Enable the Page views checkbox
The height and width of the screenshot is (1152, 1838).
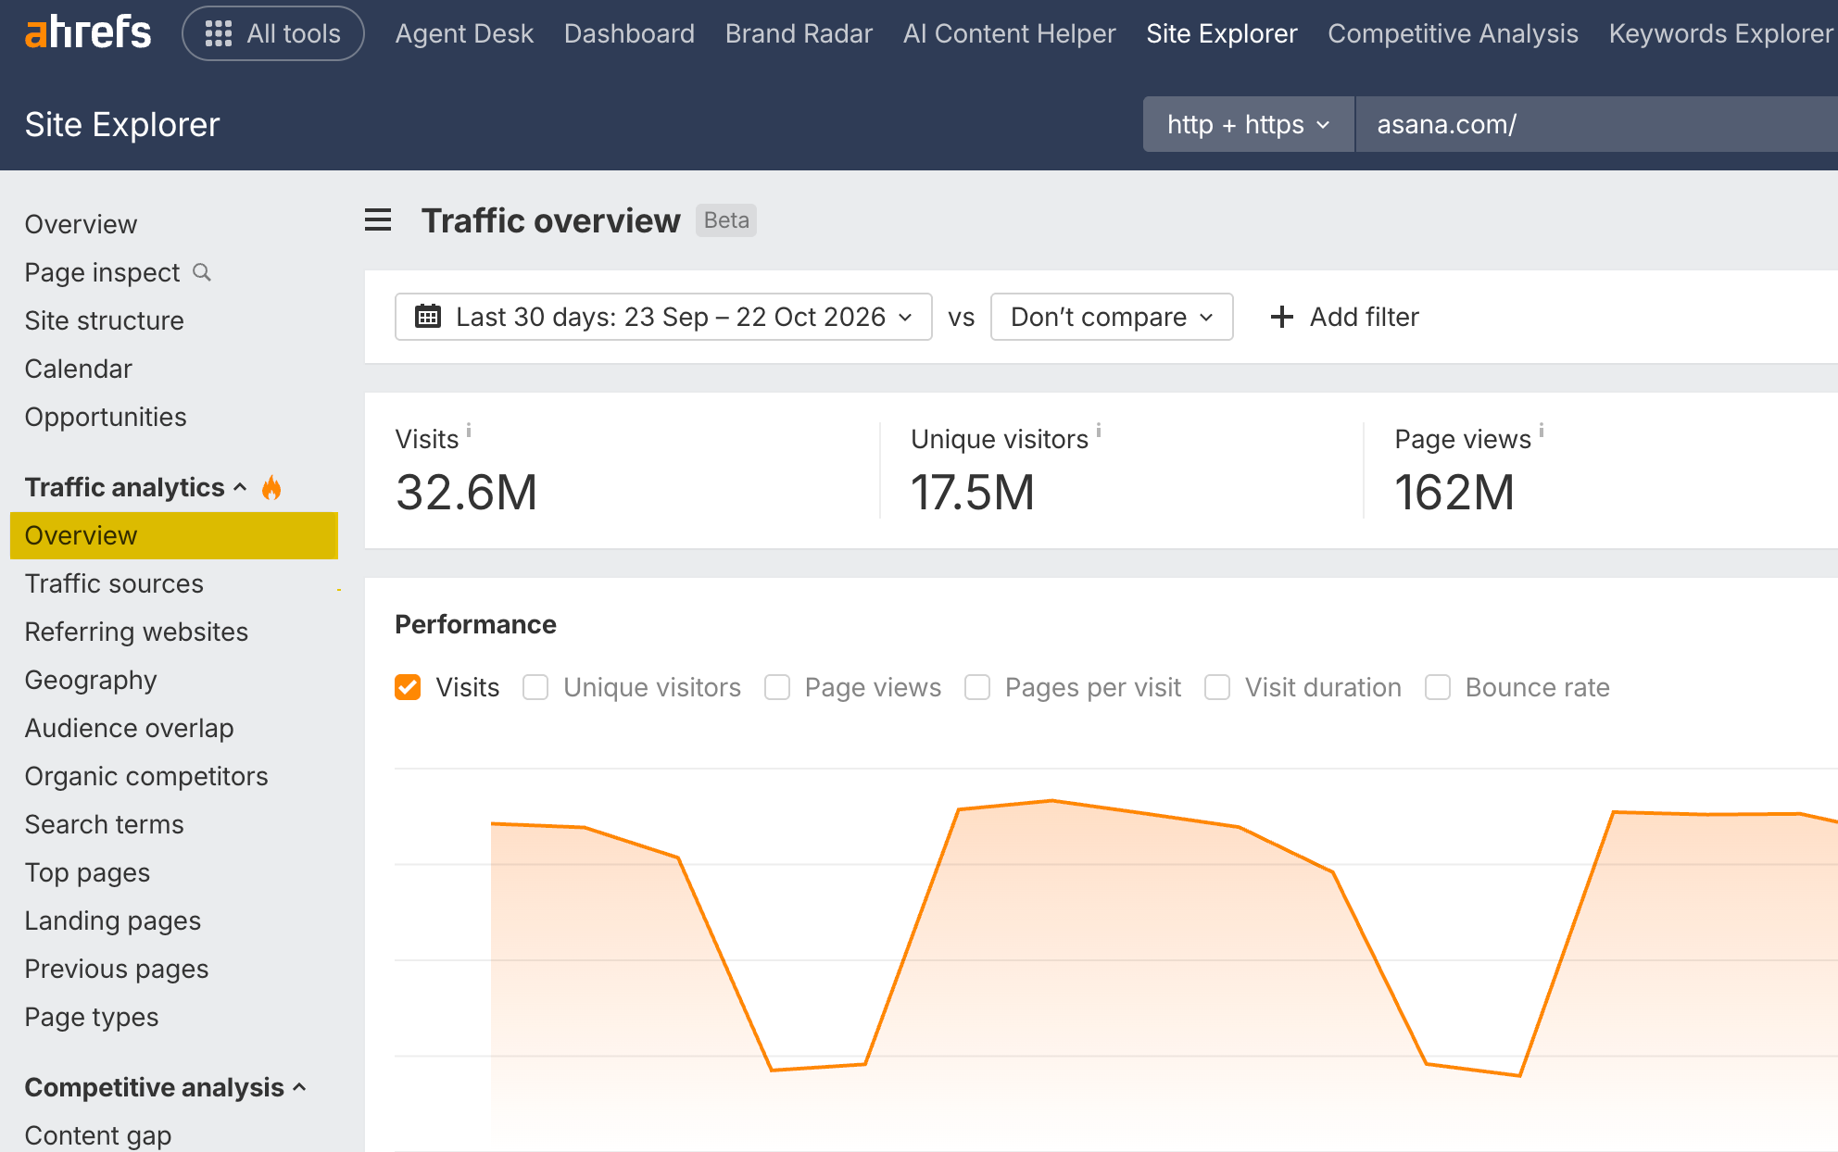click(x=777, y=687)
